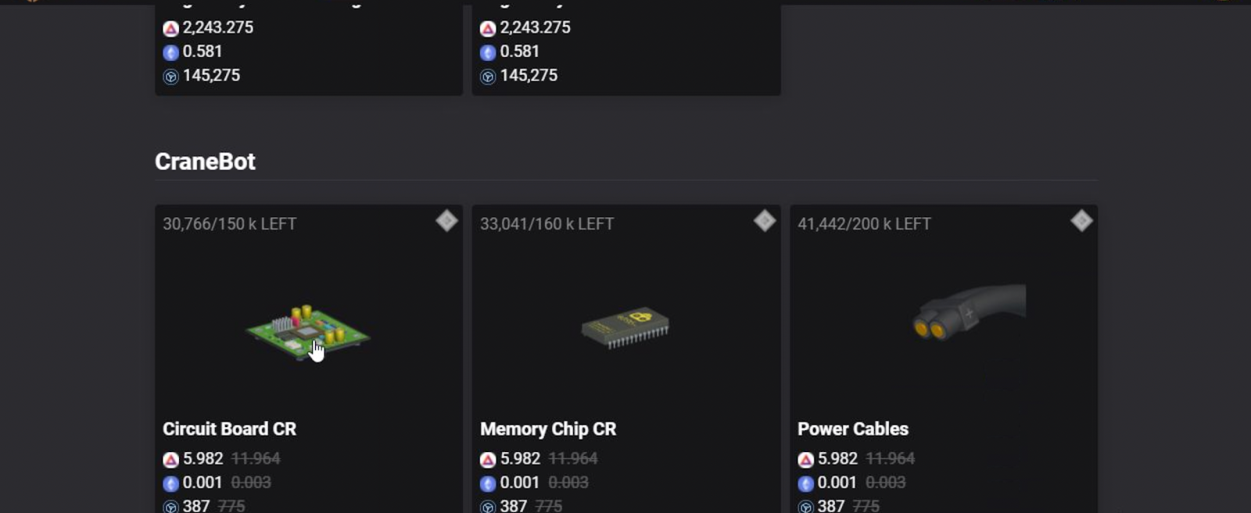The width and height of the screenshot is (1251, 513).
Task: Click diamond badge on Power Cables card
Action: [1081, 221]
